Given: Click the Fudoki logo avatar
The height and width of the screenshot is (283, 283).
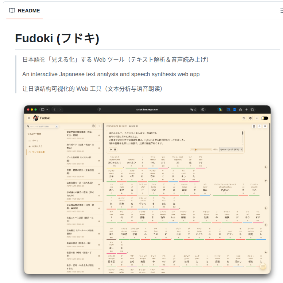Looking at the screenshot, I should tap(35, 118).
